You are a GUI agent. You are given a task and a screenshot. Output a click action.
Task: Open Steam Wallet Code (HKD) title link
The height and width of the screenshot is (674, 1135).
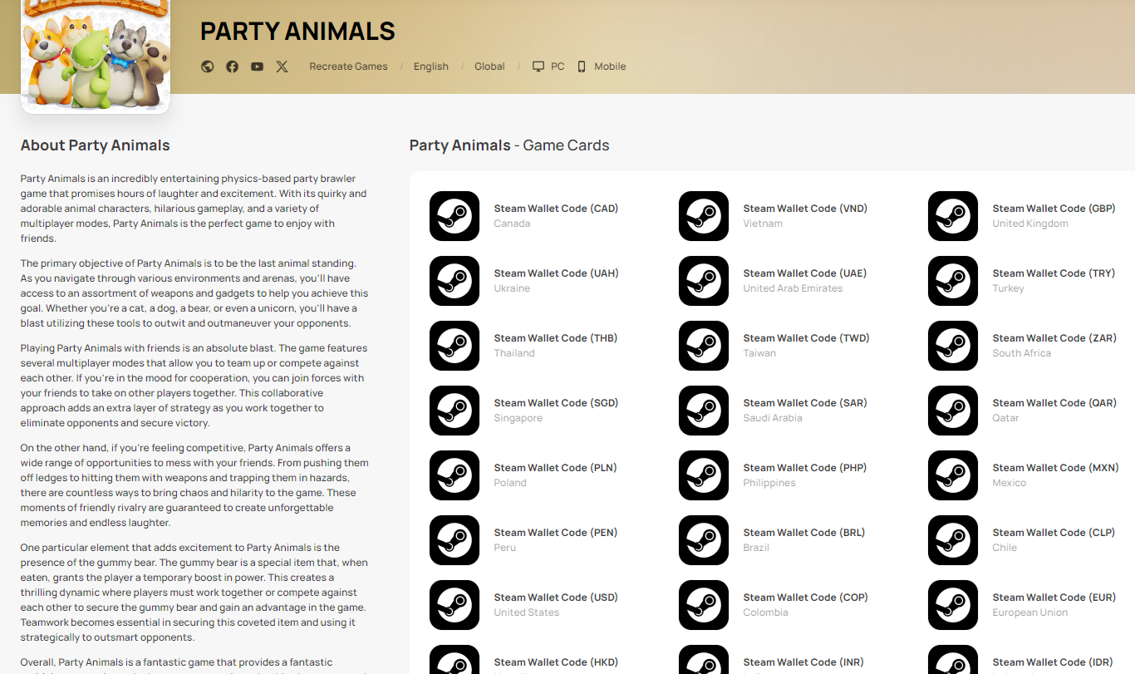[x=556, y=662]
